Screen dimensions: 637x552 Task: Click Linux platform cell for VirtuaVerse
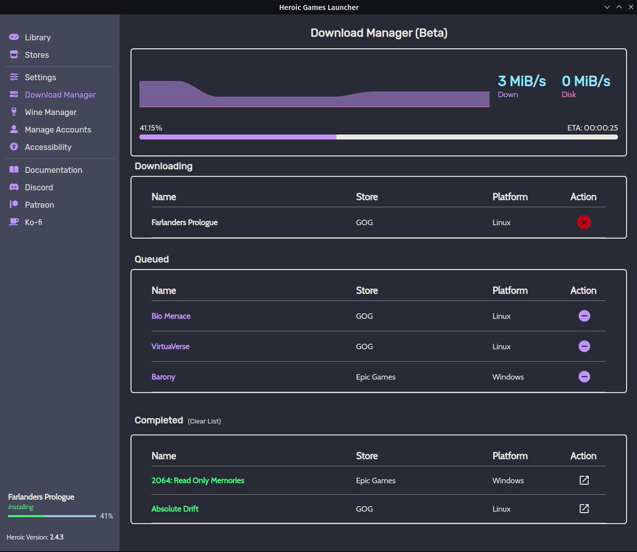pyautogui.click(x=501, y=346)
